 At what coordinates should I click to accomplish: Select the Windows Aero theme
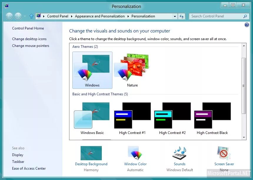pos(92,68)
